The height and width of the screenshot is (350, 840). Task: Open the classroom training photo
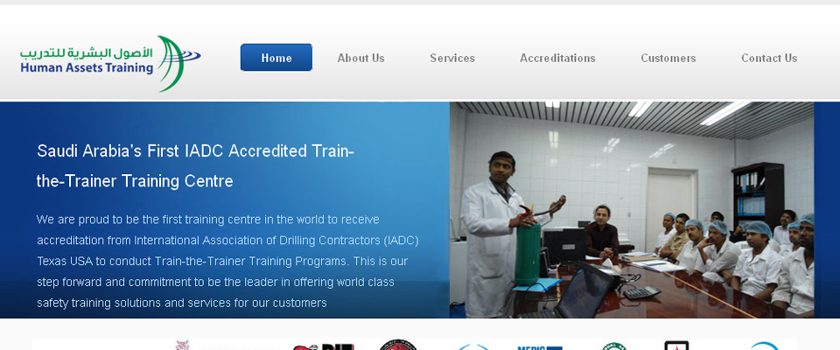[632, 210]
